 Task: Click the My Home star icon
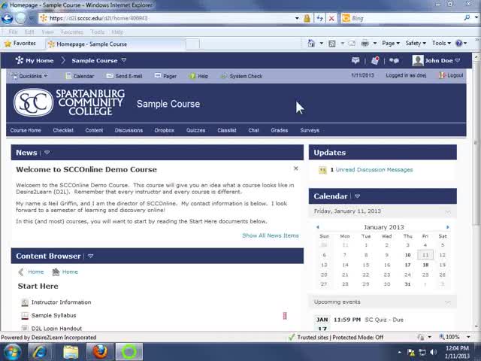[x=19, y=60]
